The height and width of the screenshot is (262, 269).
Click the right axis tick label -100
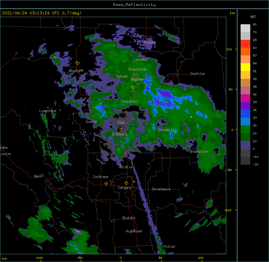pyautogui.click(x=228, y=210)
